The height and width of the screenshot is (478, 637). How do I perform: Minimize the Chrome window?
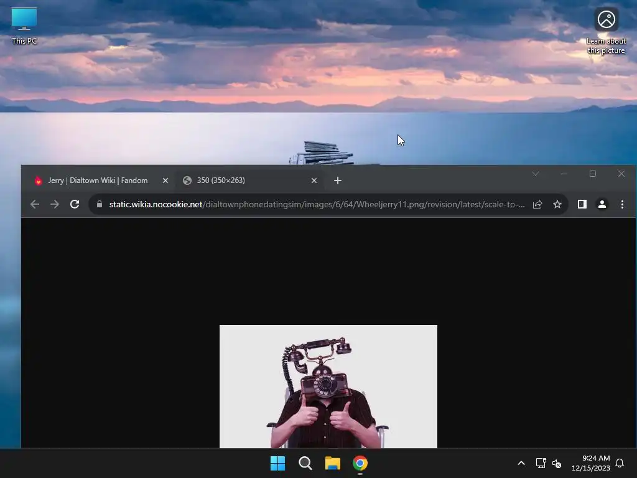[564, 174]
